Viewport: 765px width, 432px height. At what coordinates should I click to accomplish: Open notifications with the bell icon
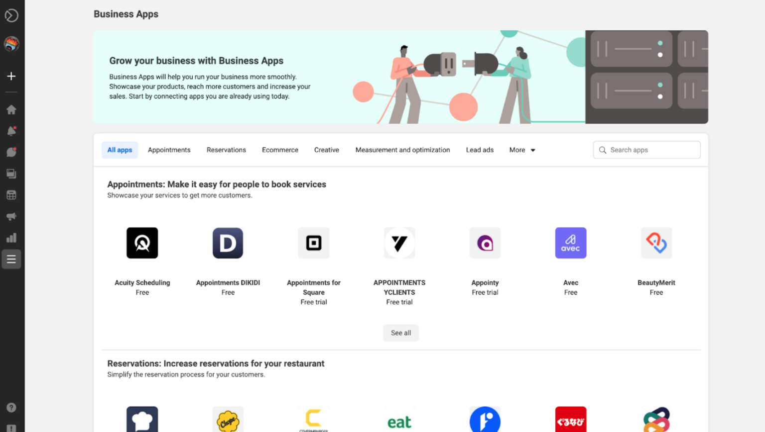click(11, 131)
